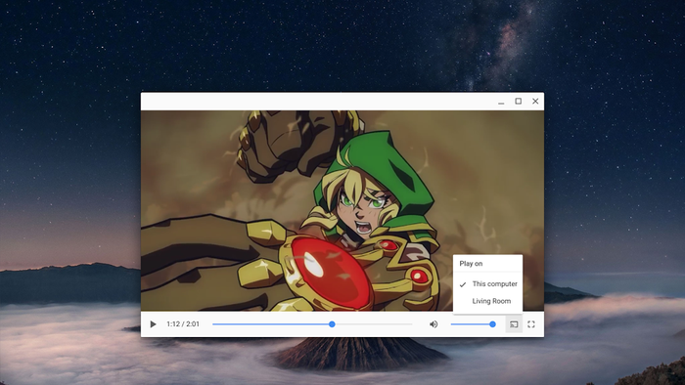Lower volume by clicking the blue volume track
Screen dimensions: 685x385
tap(470, 324)
